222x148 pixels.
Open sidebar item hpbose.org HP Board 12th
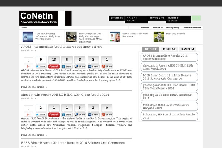pos(169,116)
